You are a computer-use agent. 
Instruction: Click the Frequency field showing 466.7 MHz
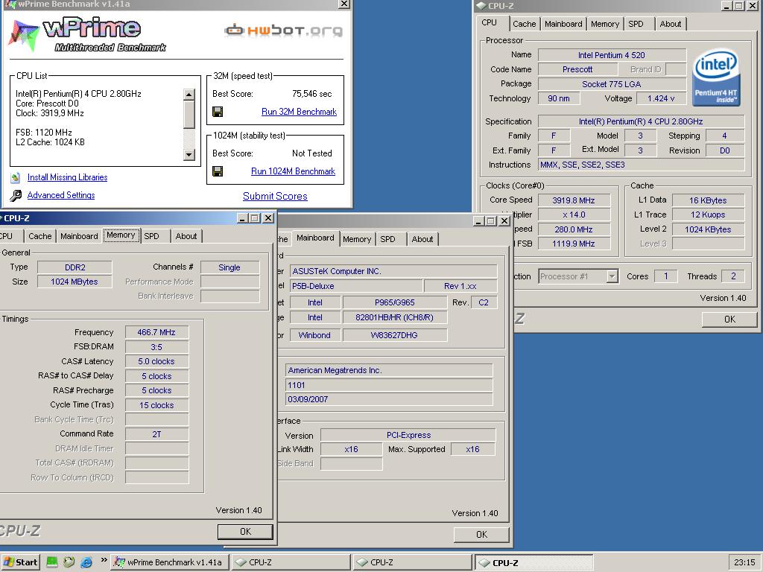(x=156, y=332)
